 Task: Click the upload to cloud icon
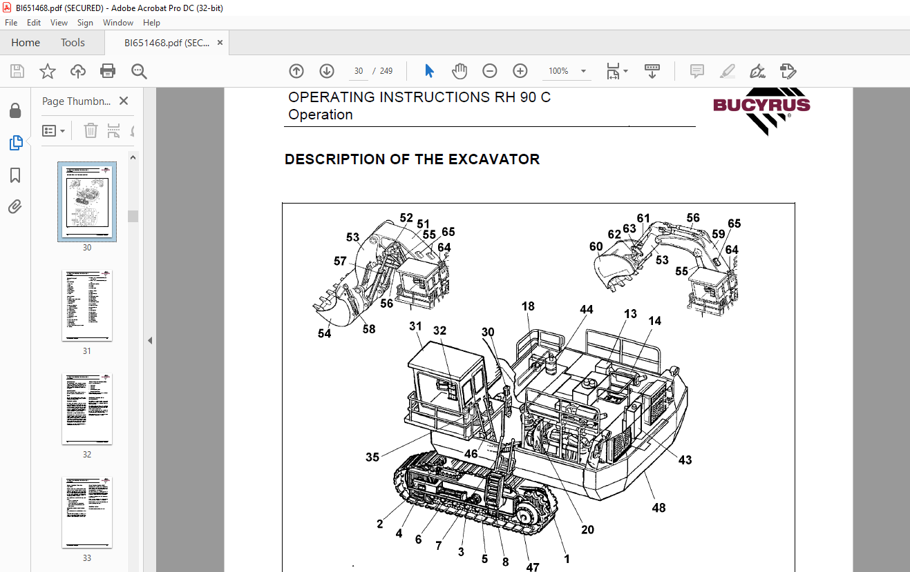(78, 70)
